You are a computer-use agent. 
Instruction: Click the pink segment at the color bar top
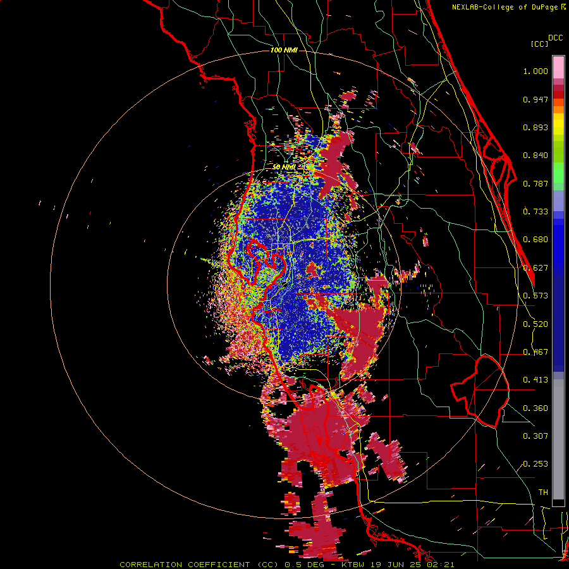coord(558,67)
